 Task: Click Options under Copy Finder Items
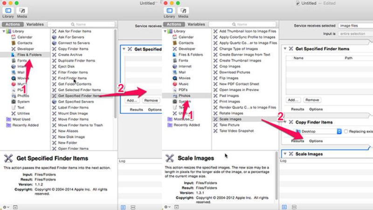316,141
